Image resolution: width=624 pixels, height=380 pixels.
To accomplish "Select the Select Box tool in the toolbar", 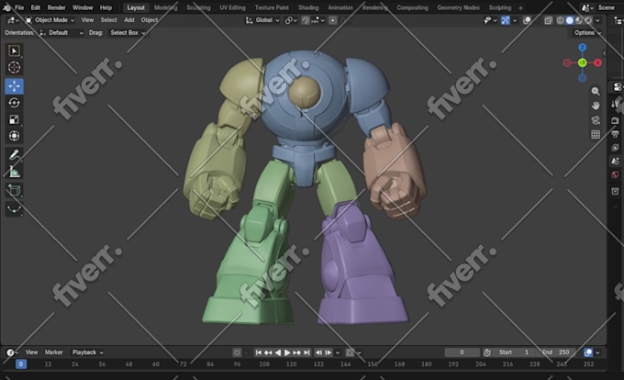I will (14, 50).
